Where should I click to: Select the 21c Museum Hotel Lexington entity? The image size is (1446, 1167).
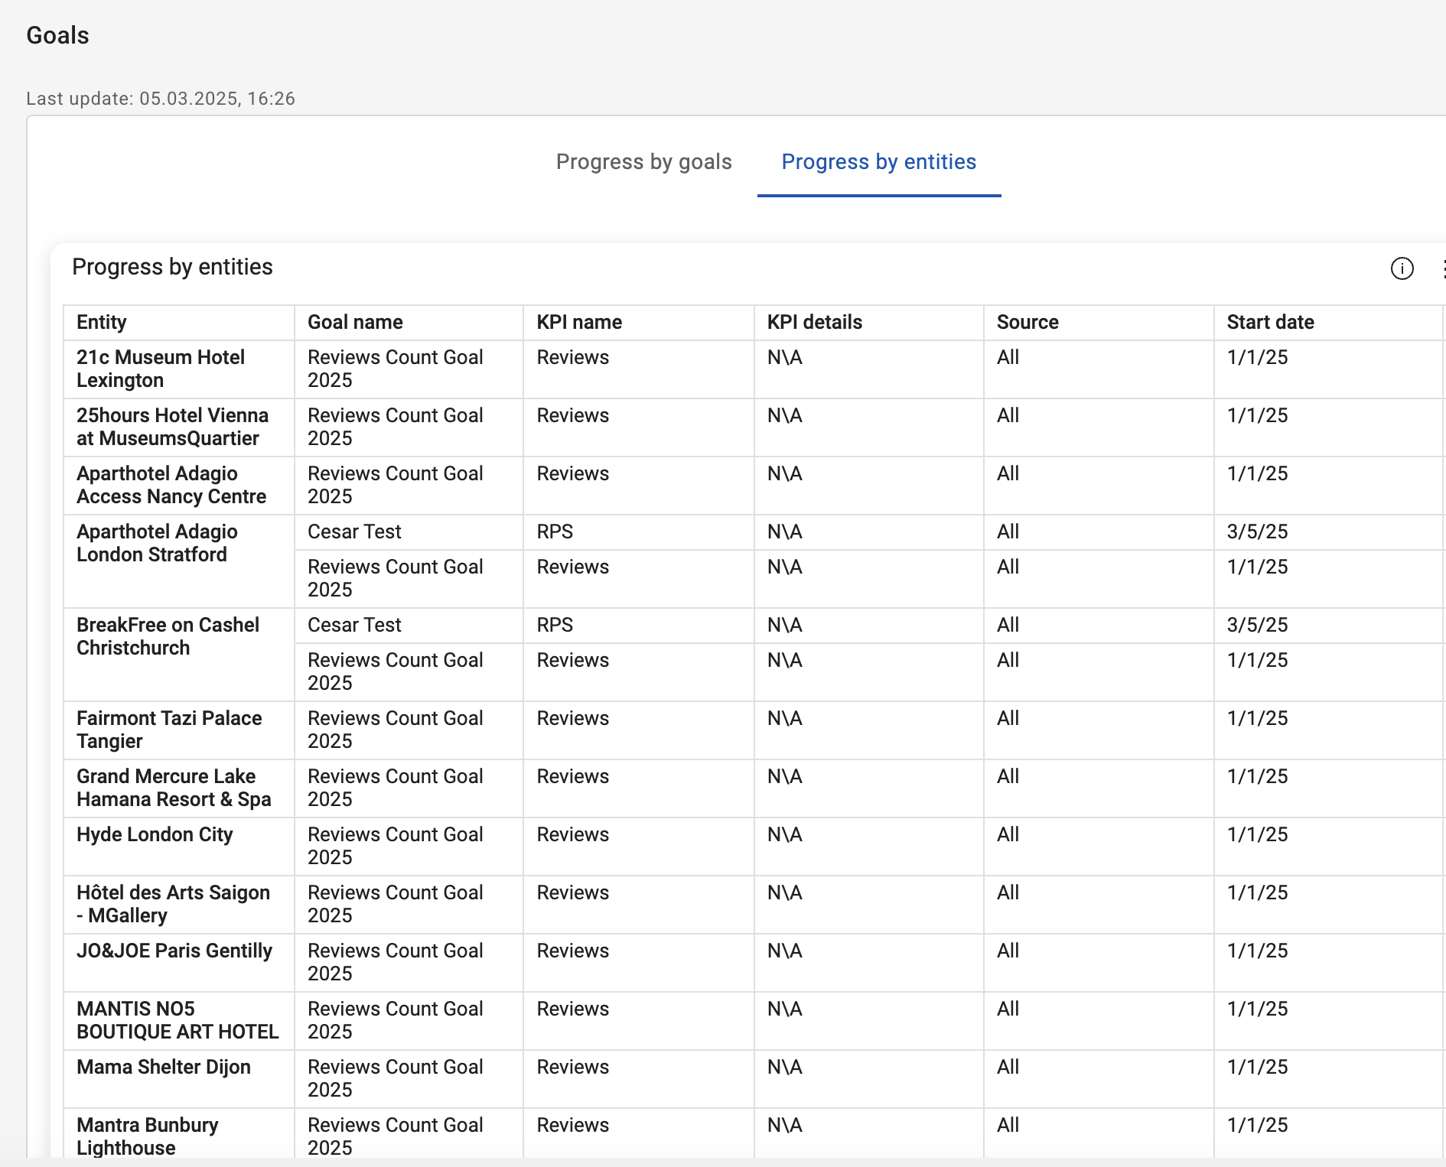pos(161,369)
